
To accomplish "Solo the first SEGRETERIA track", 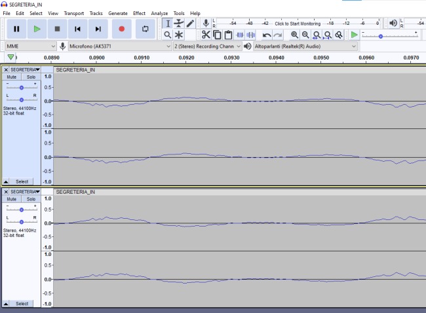I will pos(31,77).
